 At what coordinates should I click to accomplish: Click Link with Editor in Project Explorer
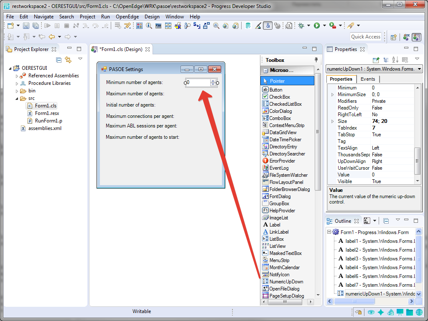[68, 60]
